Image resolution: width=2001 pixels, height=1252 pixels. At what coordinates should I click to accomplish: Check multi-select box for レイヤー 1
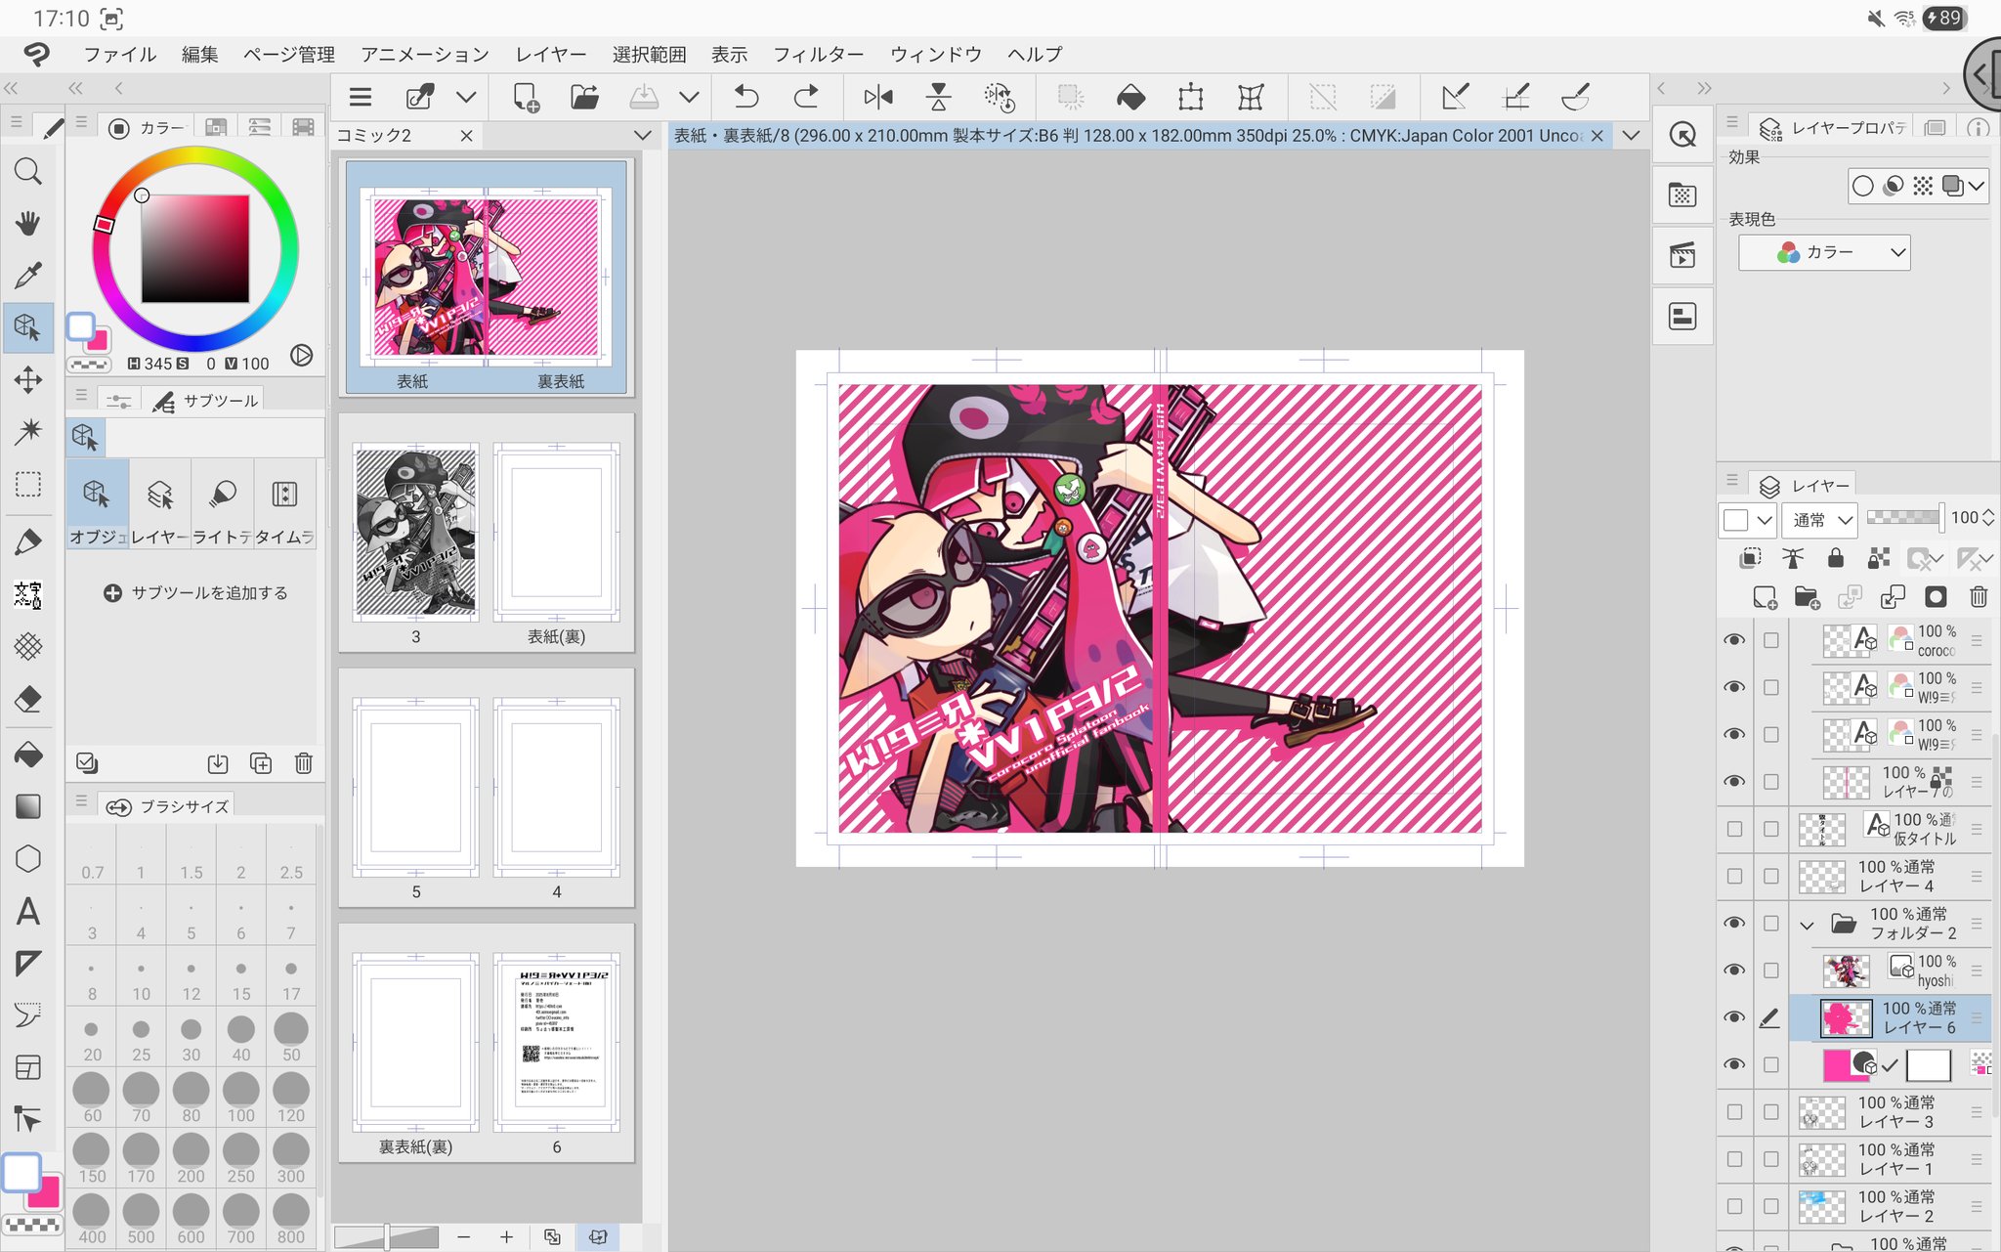tap(1770, 1158)
